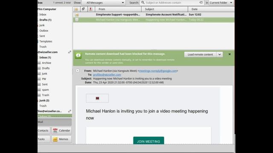Select Drafts subfolder under Inbox (1)
This screenshot has height=153, width=273.
coord(46,68)
